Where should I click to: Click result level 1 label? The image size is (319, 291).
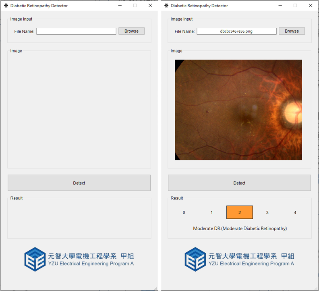click(211, 212)
